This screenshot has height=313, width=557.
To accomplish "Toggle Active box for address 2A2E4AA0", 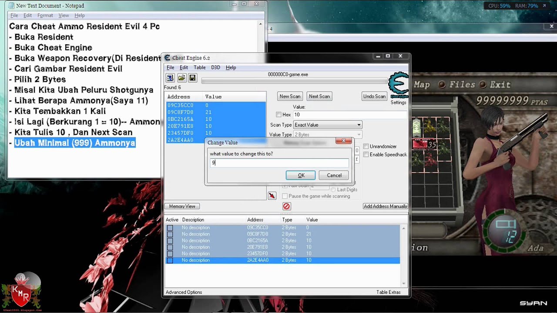I will tap(170, 260).
